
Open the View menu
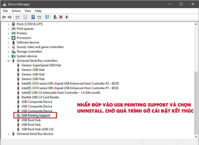tap(28, 11)
